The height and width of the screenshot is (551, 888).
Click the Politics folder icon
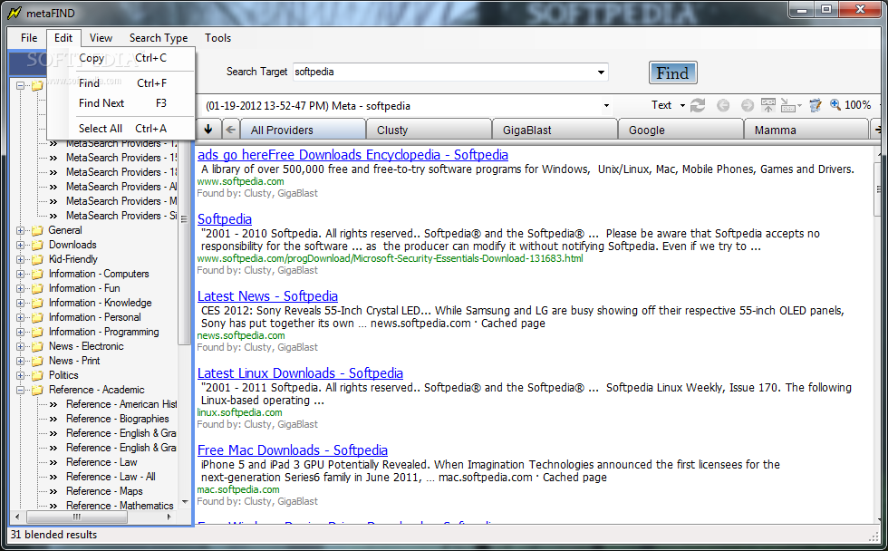37,375
